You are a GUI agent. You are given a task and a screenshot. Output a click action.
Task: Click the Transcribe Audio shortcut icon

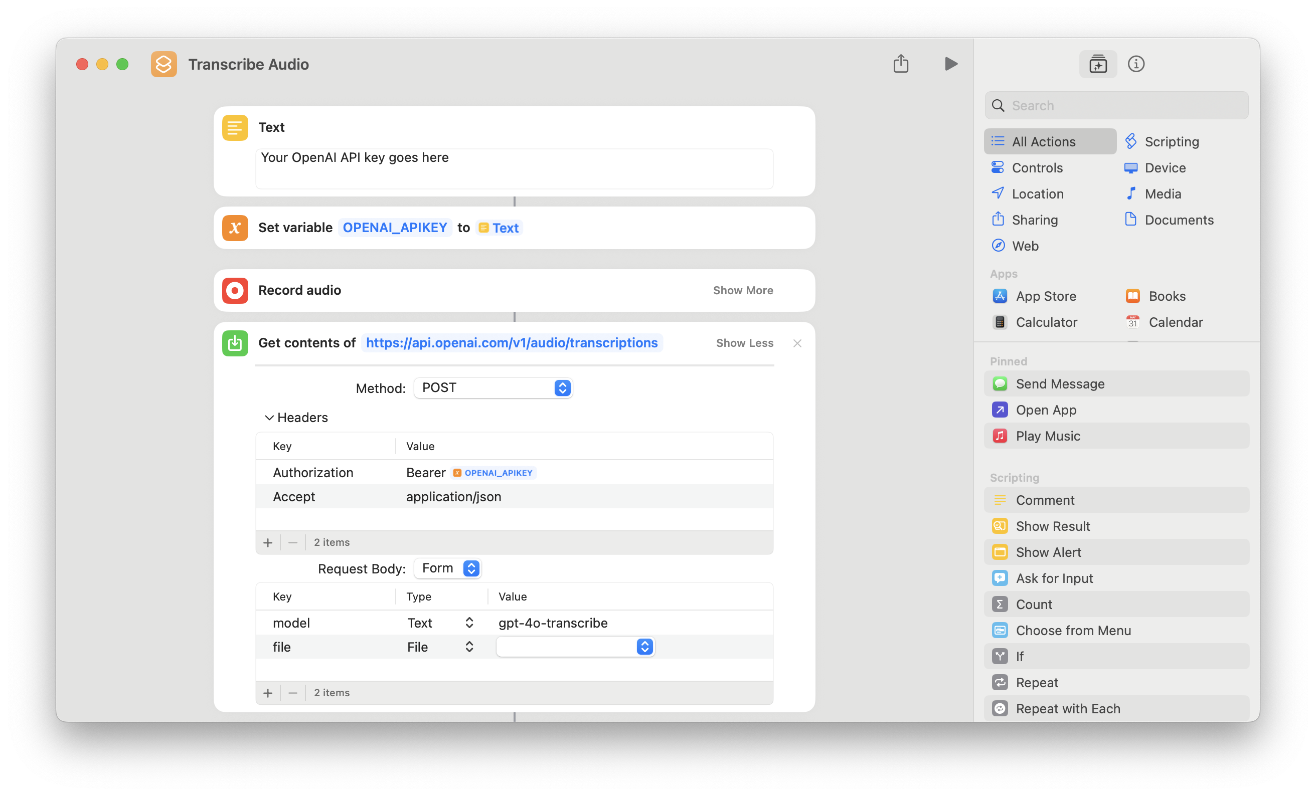tap(163, 64)
